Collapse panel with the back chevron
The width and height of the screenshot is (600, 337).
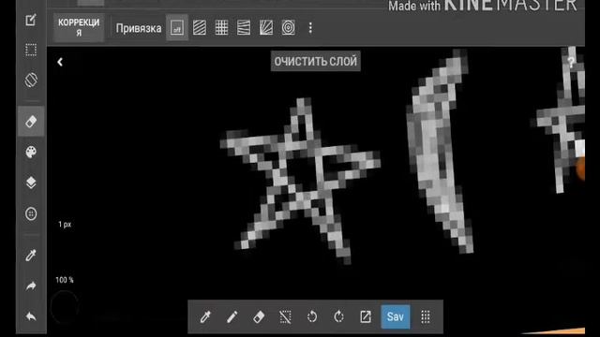pyautogui.click(x=60, y=62)
